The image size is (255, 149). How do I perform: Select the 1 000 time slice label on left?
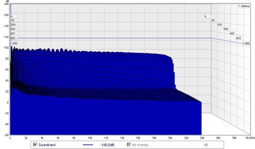tap(14, 43)
